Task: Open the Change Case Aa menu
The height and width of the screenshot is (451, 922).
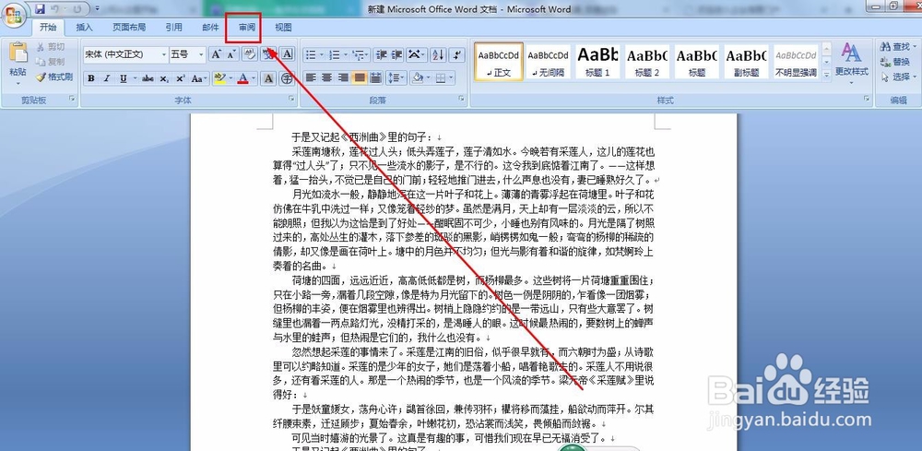Action: (199, 78)
